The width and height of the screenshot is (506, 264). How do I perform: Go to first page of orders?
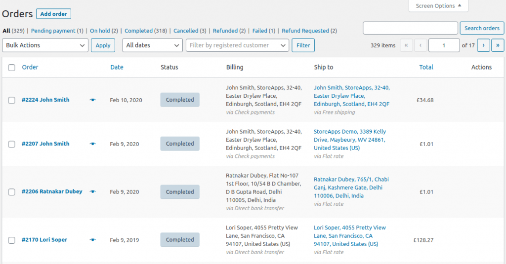[x=406, y=45]
